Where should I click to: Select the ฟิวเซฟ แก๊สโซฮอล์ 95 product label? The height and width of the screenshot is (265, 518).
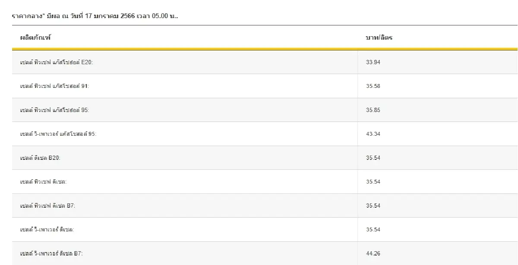(x=54, y=110)
